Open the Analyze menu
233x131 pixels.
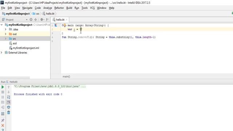tap(48, 8)
